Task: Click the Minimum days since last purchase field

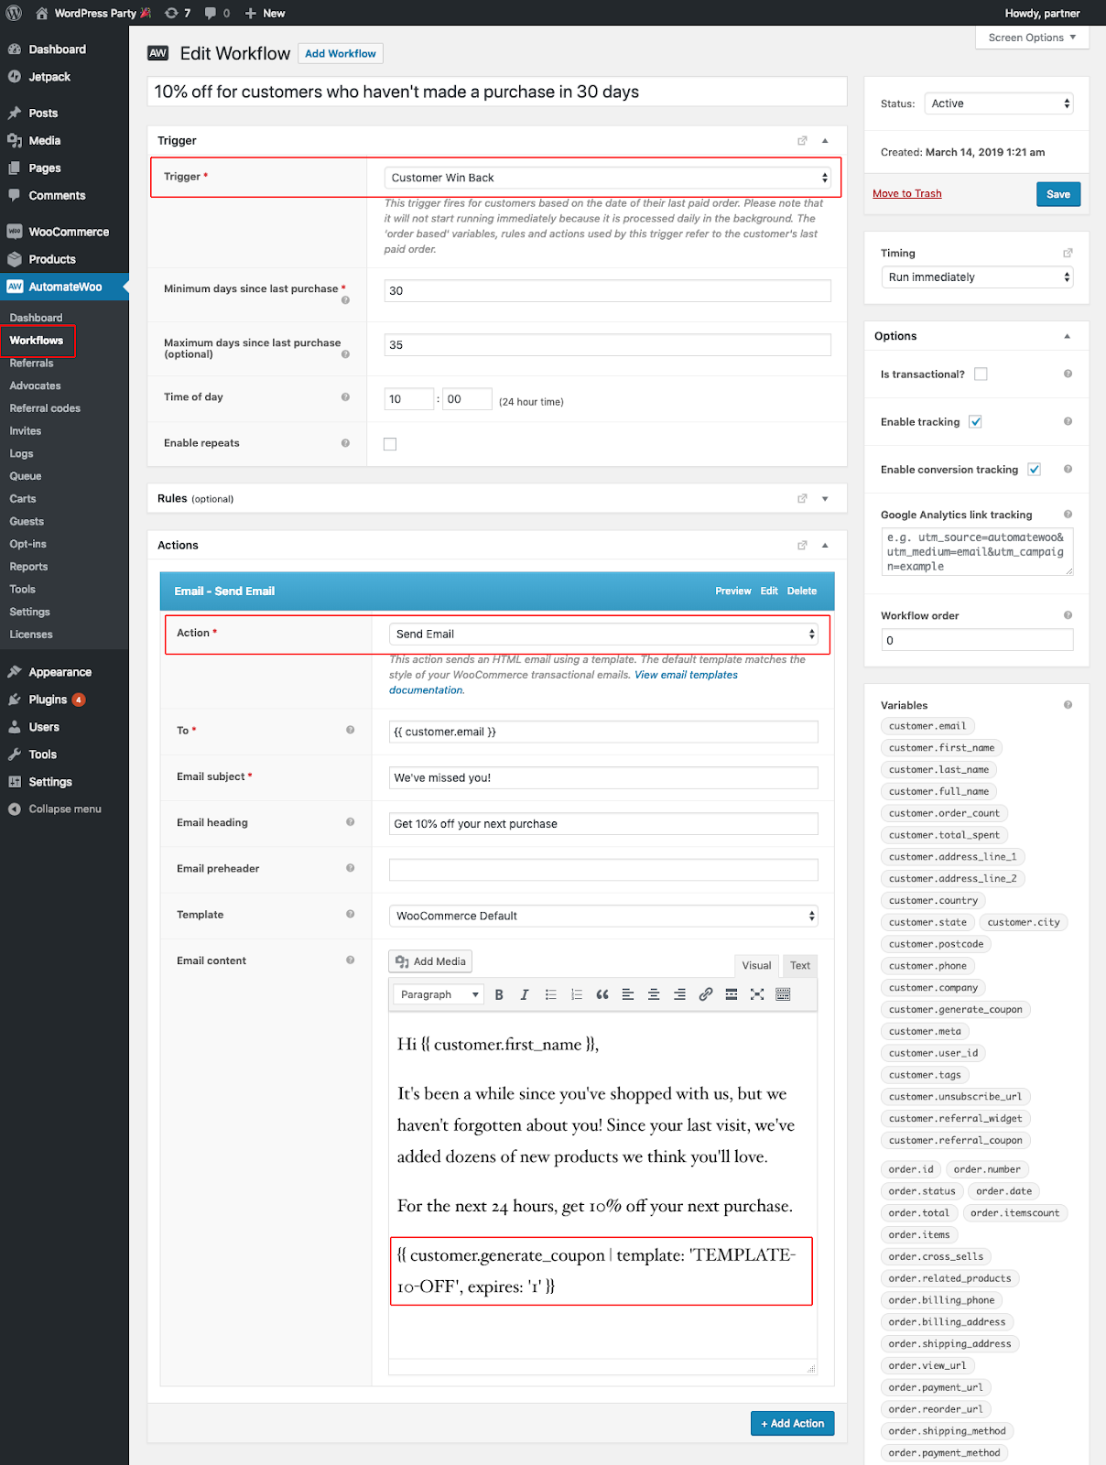Action: click(608, 290)
